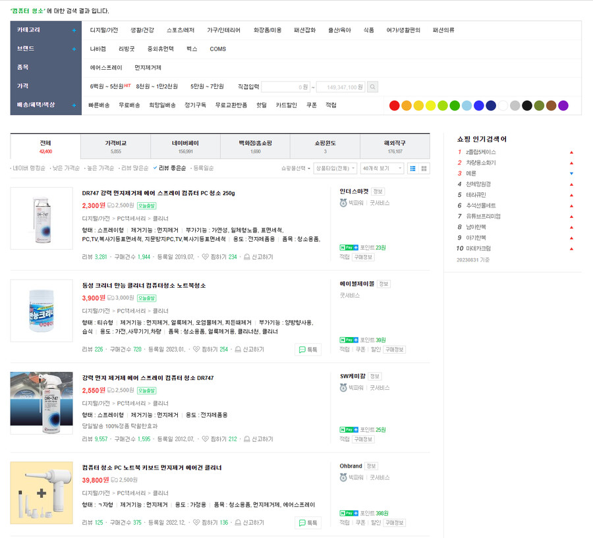Click 빅파워 medal icon under Ohbrand
This screenshot has height=538, width=593.
coord(343,477)
